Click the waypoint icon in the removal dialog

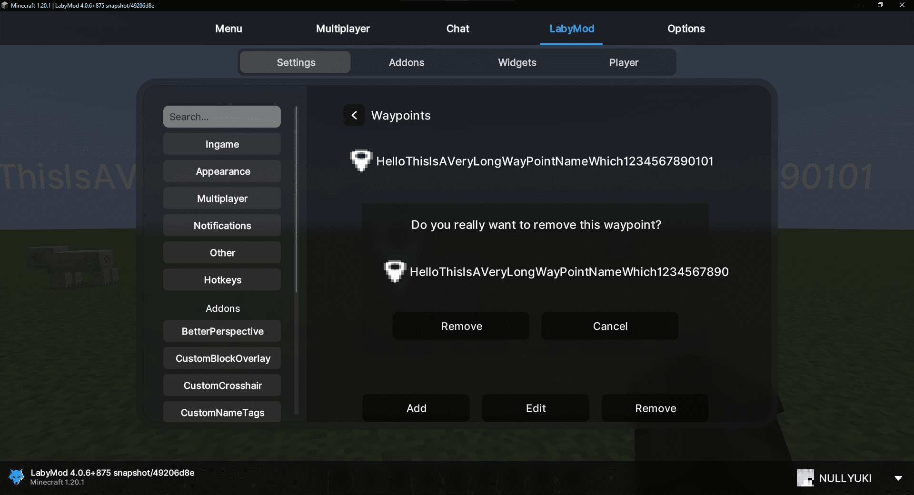coord(395,271)
